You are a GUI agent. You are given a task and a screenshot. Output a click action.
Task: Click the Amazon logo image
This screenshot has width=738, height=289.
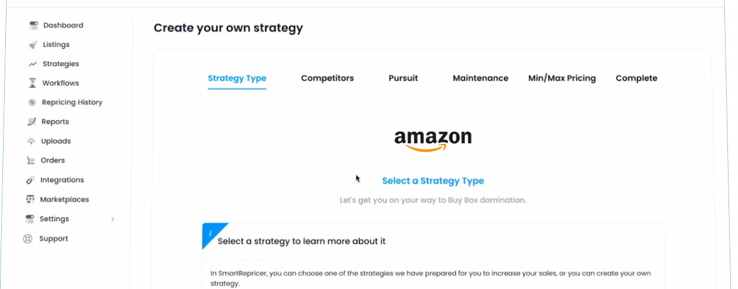(433, 140)
